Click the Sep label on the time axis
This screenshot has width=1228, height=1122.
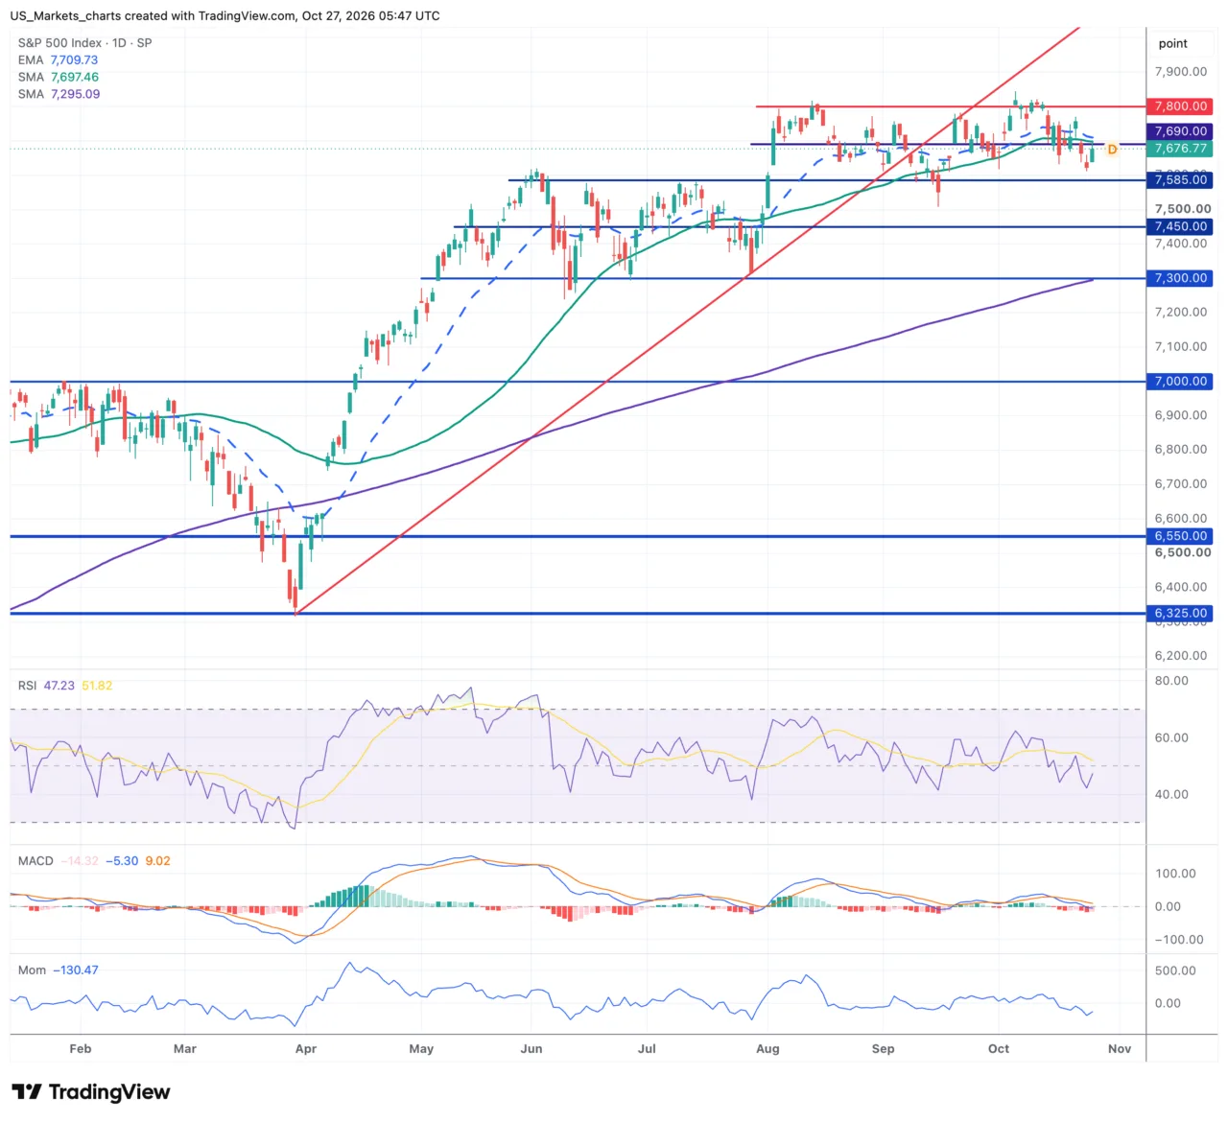pyautogui.click(x=884, y=1049)
